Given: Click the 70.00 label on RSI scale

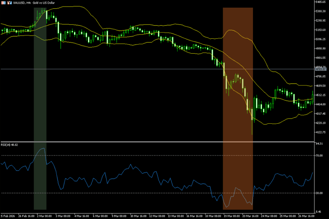Looking at the screenshot, I should (319, 155).
